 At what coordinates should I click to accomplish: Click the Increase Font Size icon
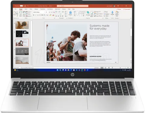[50, 12]
